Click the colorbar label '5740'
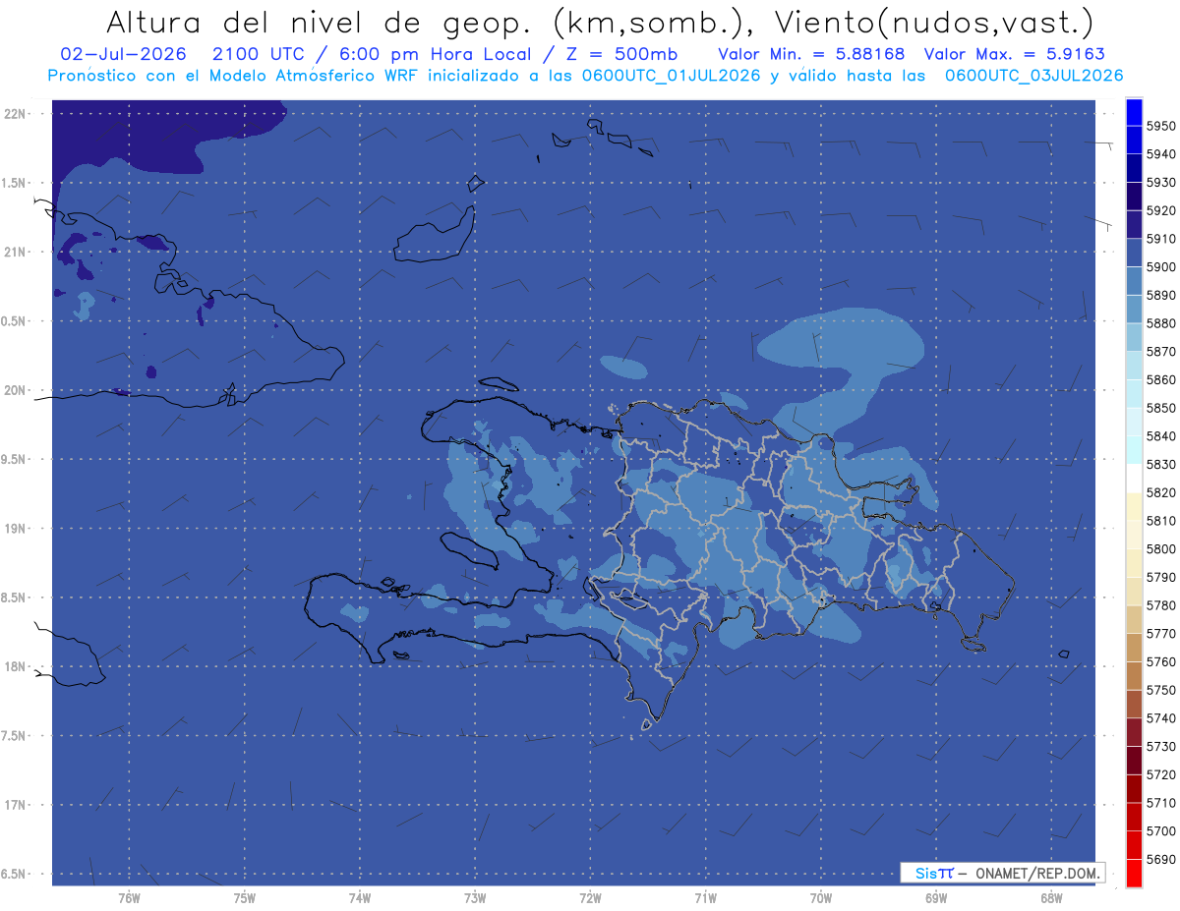The height and width of the screenshot is (911, 1180). click(1160, 717)
